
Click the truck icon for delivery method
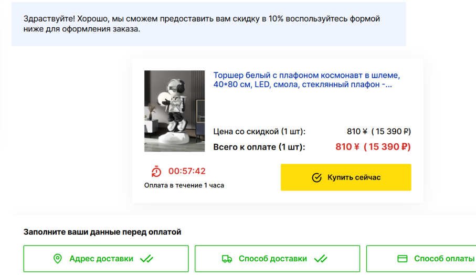click(227, 259)
